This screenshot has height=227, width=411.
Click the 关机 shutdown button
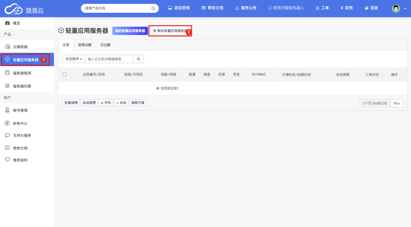[121, 103]
